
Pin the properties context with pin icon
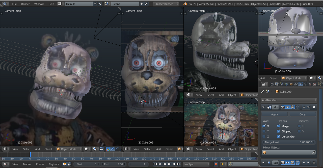tap(262, 92)
